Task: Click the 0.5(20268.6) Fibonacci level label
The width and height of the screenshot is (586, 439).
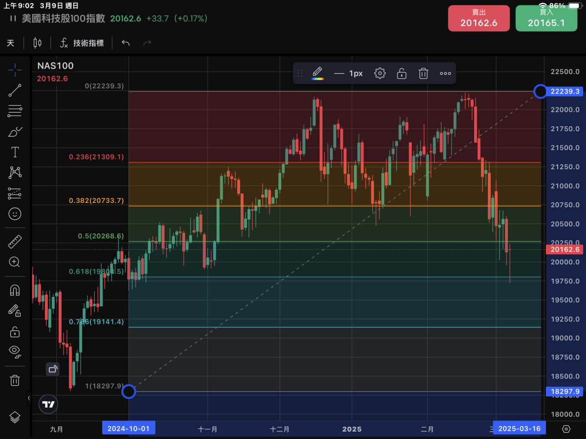Action: pos(101,236)
